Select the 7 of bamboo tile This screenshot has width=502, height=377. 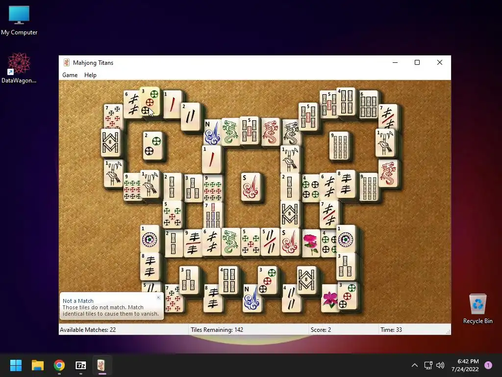pyautogui.click(x=213, y=215)
